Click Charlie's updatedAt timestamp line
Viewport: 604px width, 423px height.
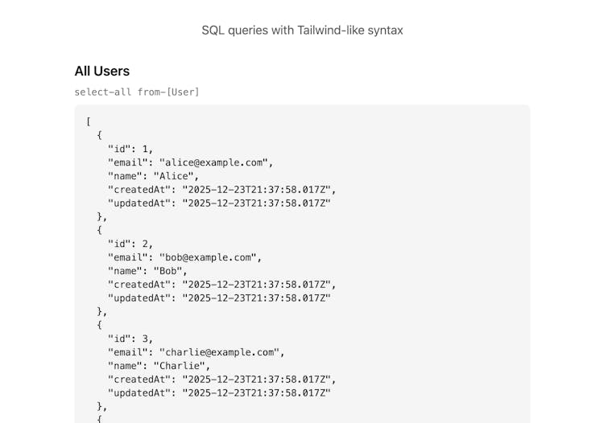(x=219, y=392)
